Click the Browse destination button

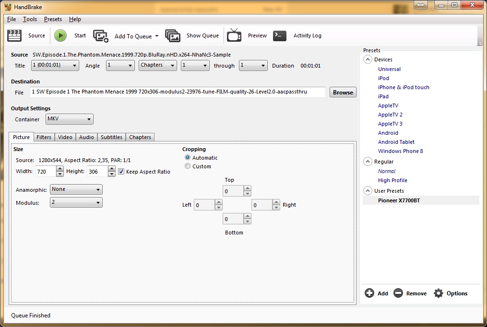coord(343,92)
